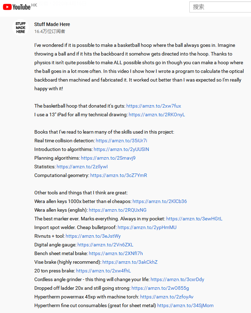251x313 pixels.
Task: Follow the Rivnuts + tool link
Action: coord(93,236)
